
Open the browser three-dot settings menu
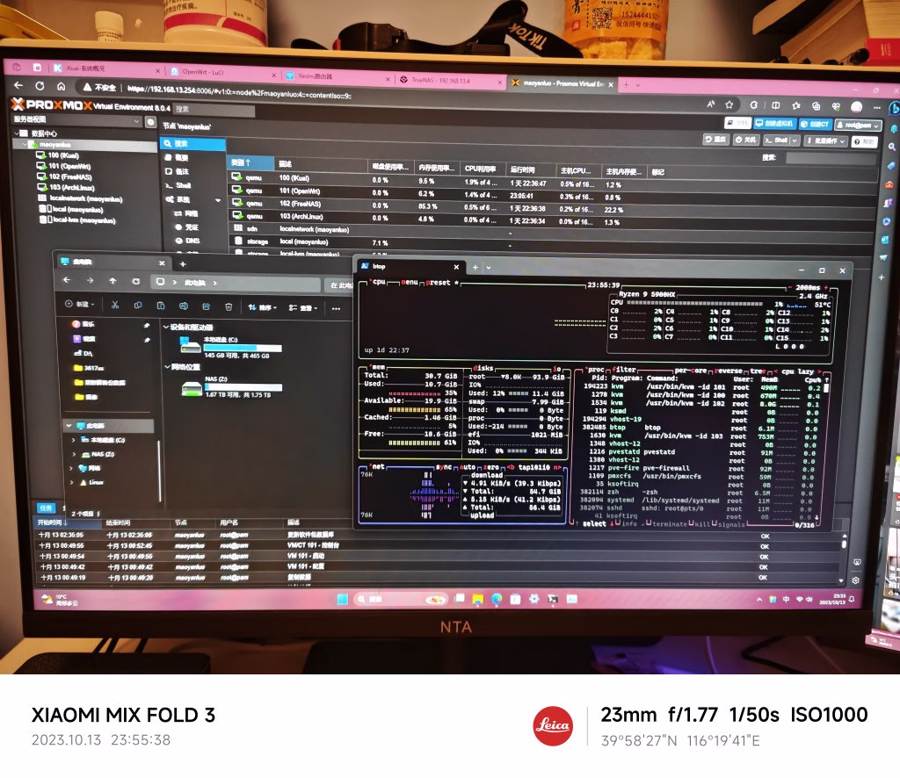876,107
